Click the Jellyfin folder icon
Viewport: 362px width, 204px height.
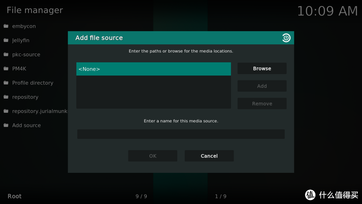[x=6, y=40]
